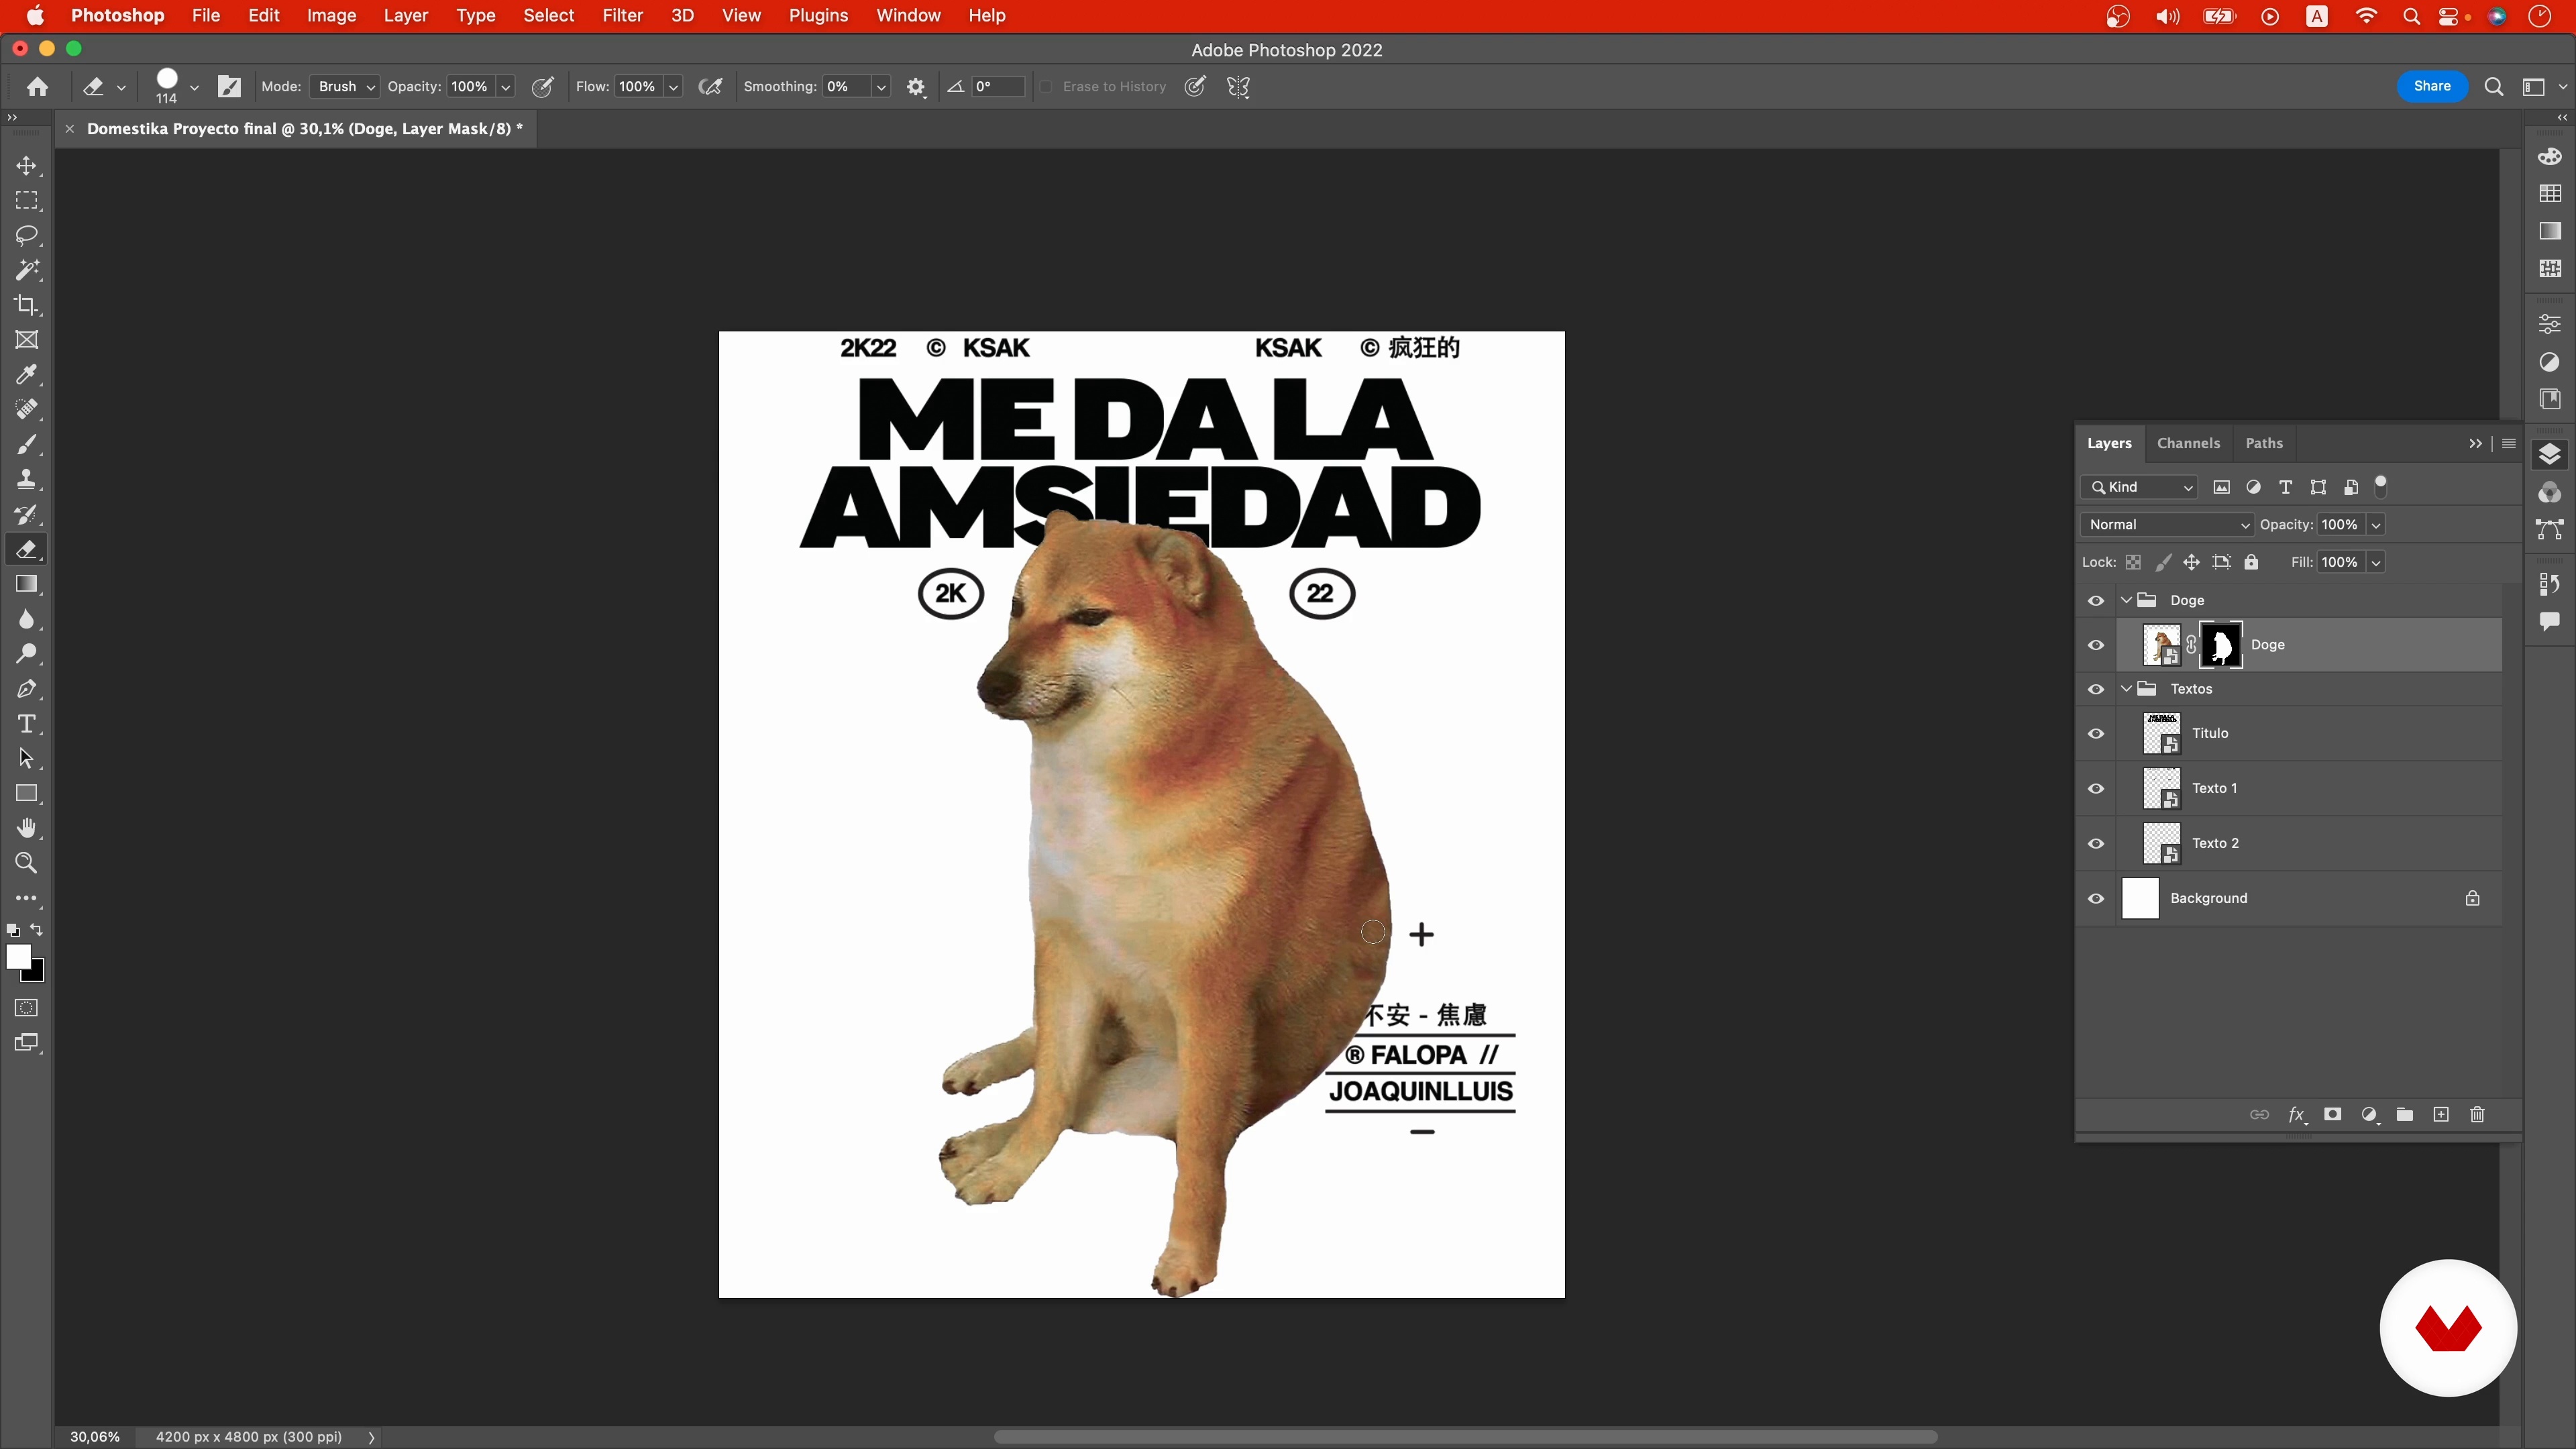Image resolution: width=2576 pixels, height=1449 pixels.
Task: Select the Eraser tool in toolbar
Action: click(x=27, y=550)
